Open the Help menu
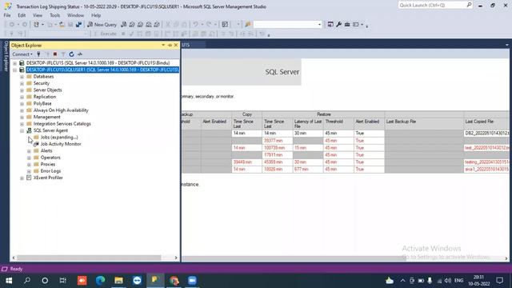 coord(96,15)
